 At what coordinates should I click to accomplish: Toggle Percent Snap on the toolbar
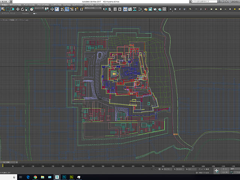[x=71, y=9]
